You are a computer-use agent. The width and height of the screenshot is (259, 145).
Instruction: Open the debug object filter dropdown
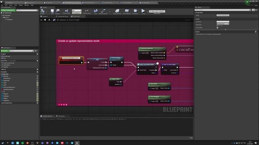[157, 11]
